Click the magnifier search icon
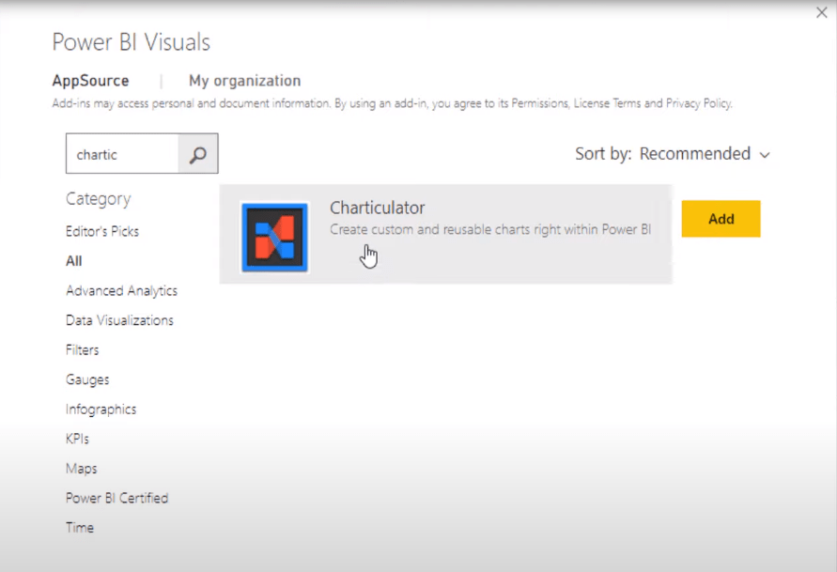This screenshot has height=572, width=837. (x=198, y=154)
